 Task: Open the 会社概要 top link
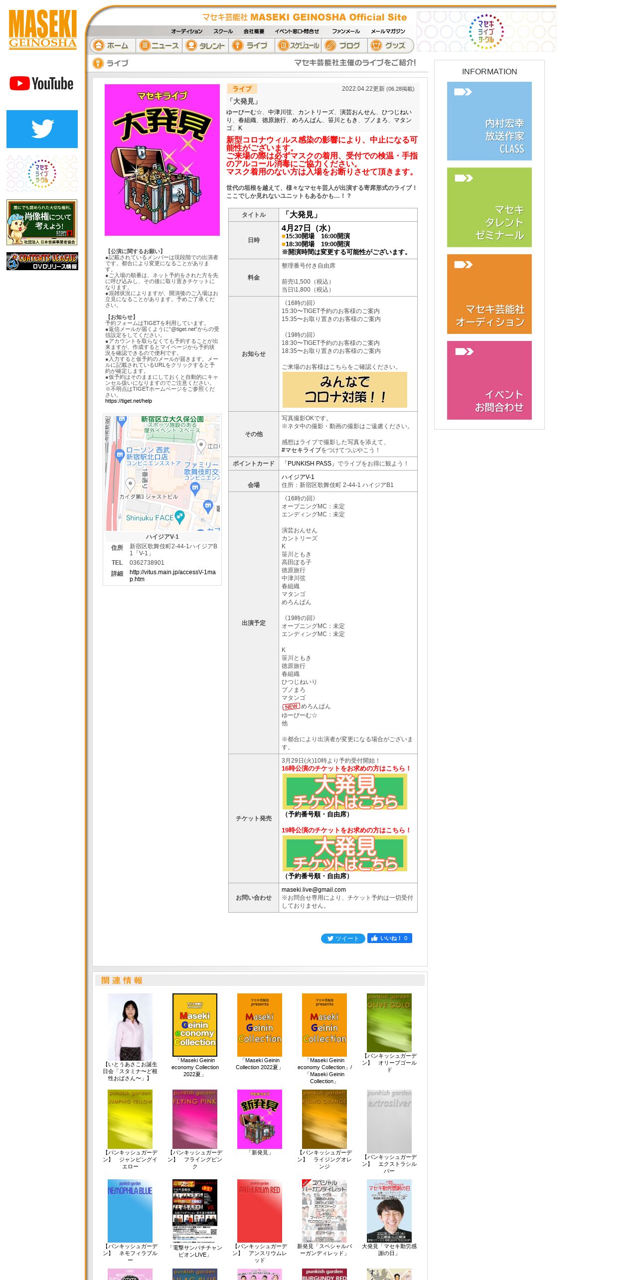click(x=254, y=31)
